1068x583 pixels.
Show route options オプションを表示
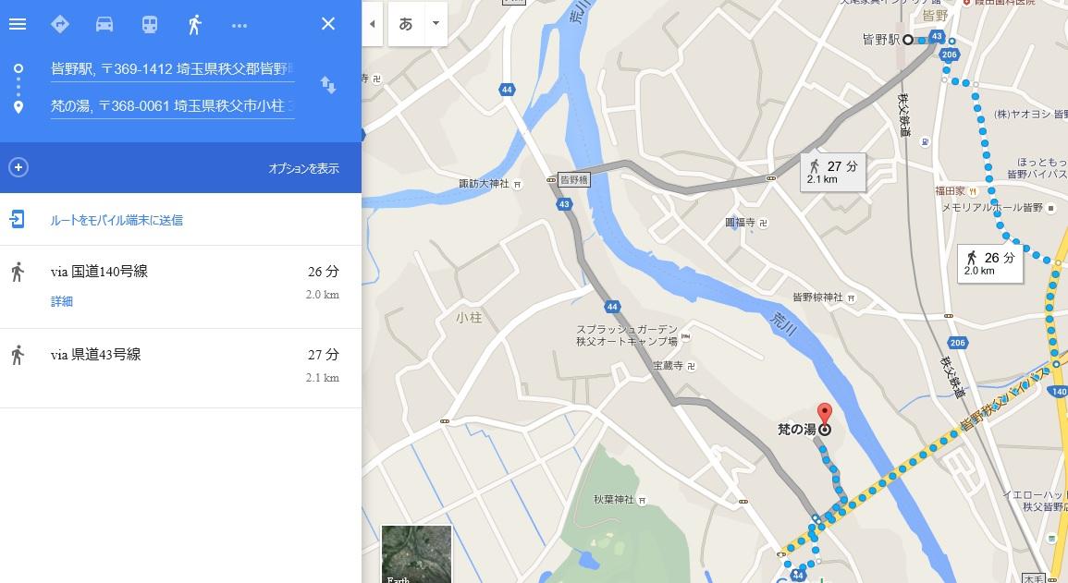click(x=303, y=168)
